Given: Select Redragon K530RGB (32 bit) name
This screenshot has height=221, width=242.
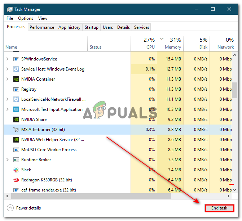Looking at the screenshot, I should (x=47, y=180).
